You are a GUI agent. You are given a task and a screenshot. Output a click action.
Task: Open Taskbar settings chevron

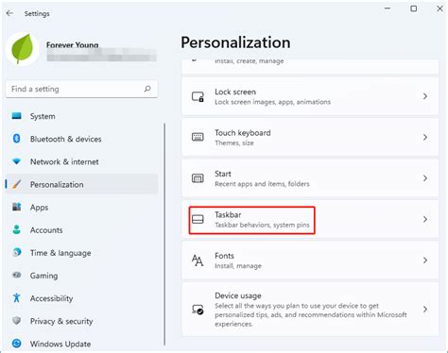tap(425, 219)
